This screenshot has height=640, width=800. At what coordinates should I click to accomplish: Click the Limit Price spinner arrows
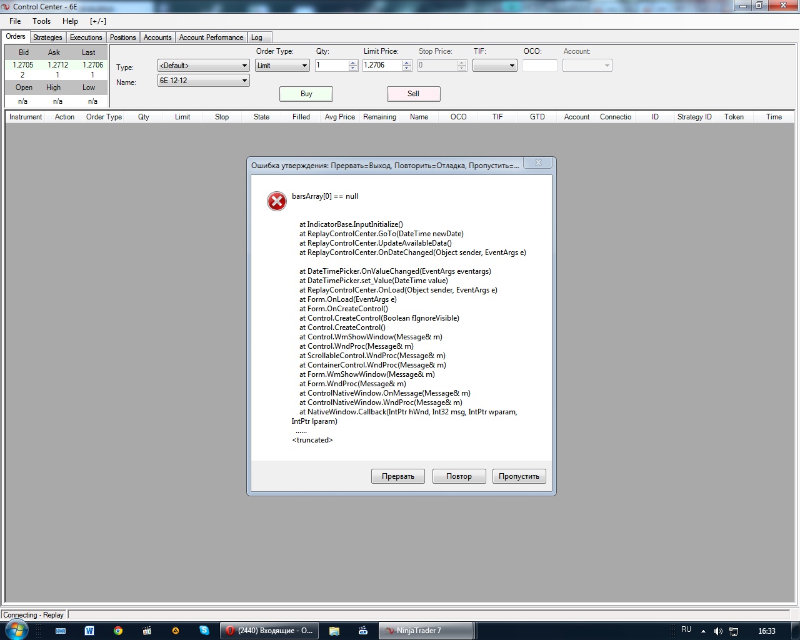coord(407,66)
